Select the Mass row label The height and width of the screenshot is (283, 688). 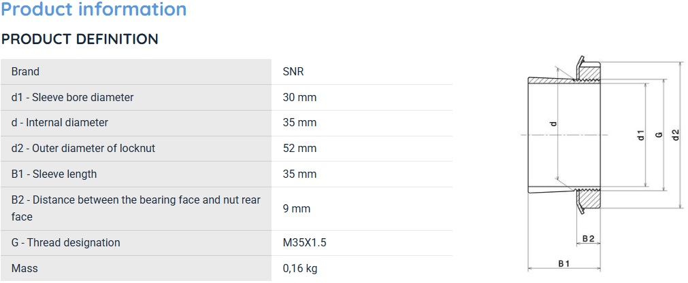24,268
